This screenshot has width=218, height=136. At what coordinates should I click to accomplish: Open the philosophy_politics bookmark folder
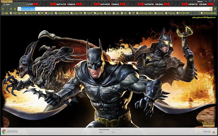(145, 13)
